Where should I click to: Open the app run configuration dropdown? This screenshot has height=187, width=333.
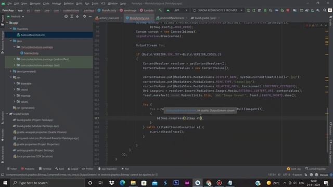(177, 10)
